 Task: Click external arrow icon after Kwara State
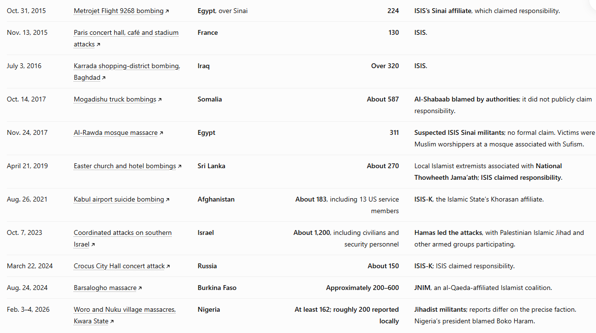[112, 321]
